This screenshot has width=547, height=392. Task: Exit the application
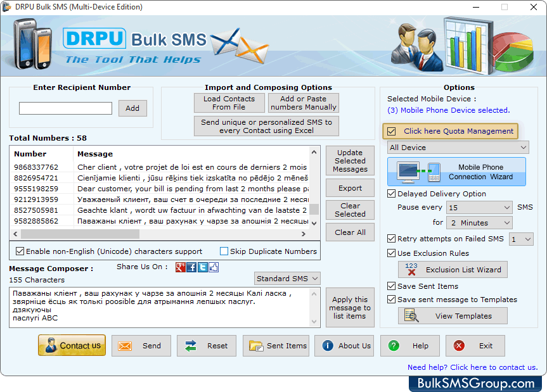[x=475, y=346]
